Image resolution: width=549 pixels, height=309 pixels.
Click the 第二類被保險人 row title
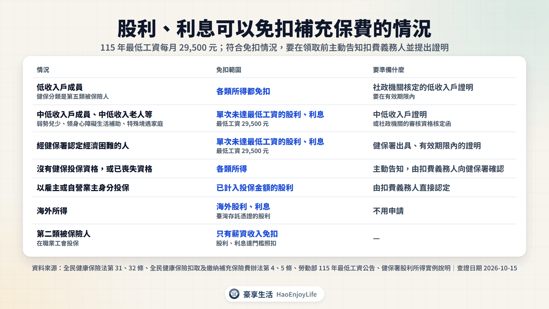pos(63,234)
